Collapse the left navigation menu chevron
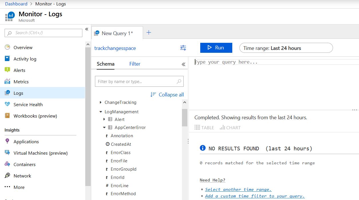This screenshot has height=200, width=359. (x=87, y=29)
